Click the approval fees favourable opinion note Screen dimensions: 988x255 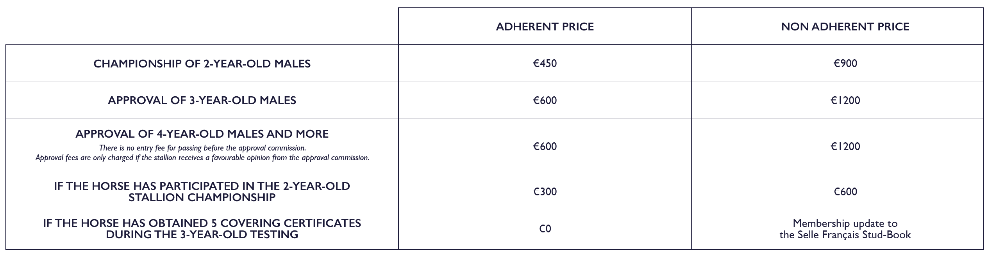click(x=202, y=158)
